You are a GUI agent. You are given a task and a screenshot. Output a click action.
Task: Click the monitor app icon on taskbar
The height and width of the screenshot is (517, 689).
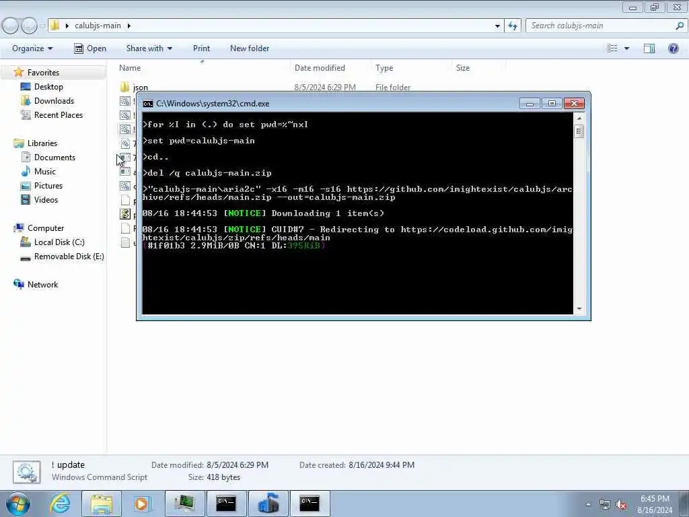click(x=184, y=504)
